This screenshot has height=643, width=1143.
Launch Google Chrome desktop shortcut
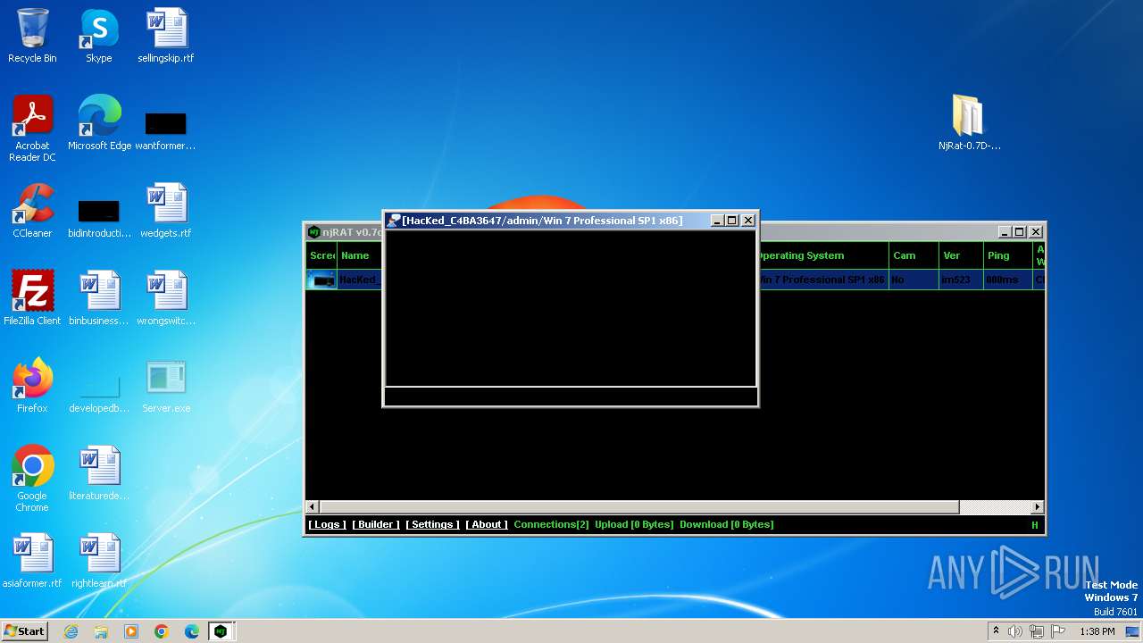pyautogui.click(x=32, y=479)
